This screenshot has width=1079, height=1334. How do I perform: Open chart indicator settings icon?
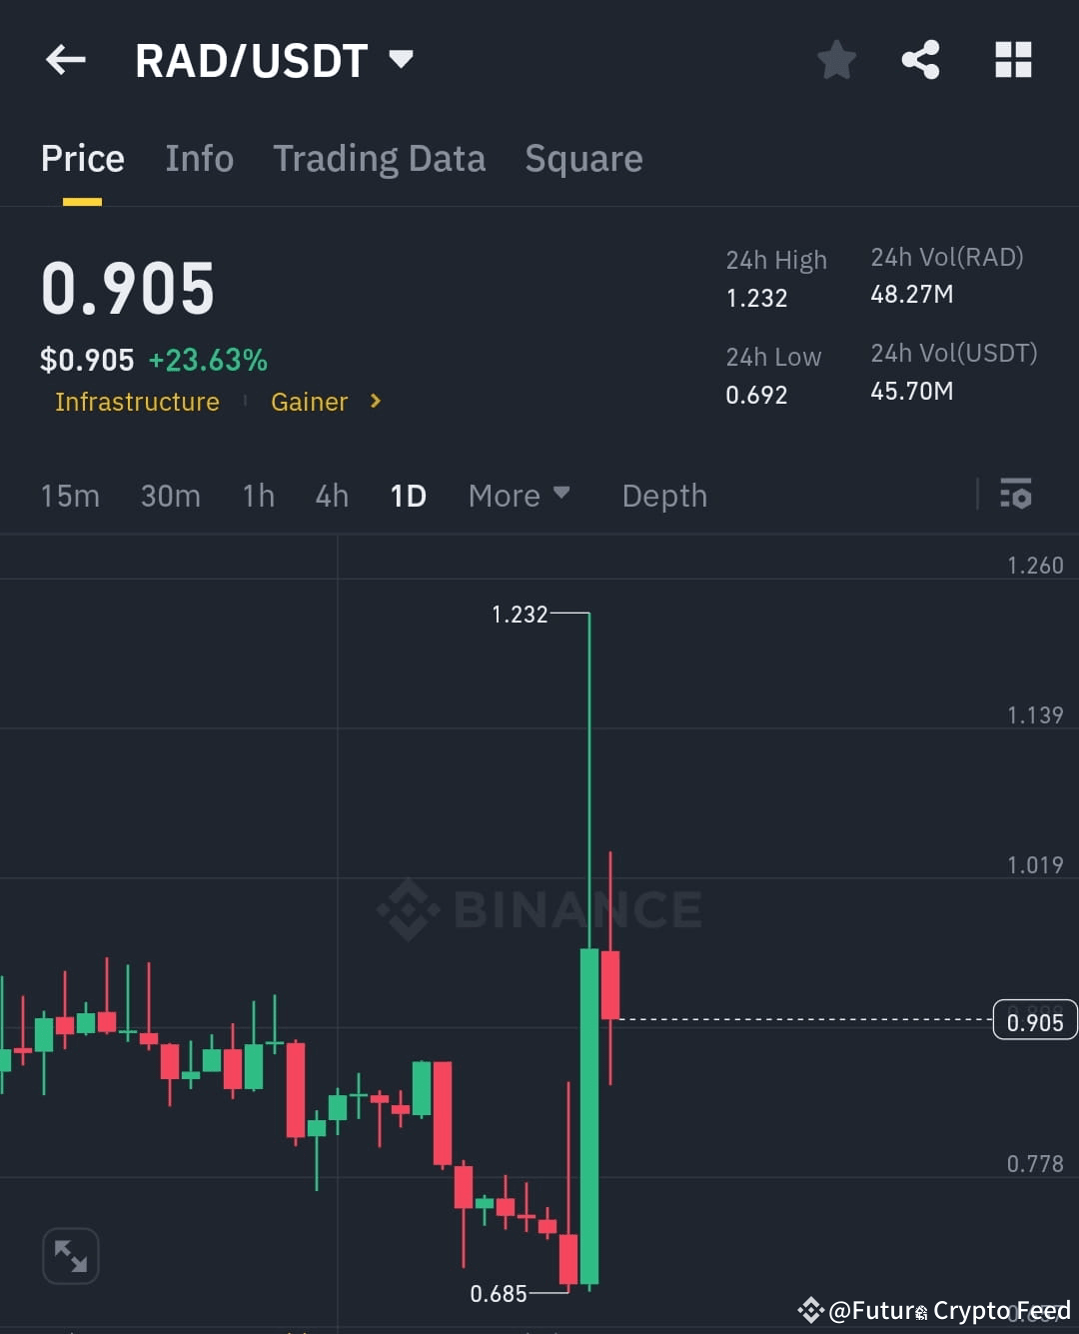click(x=1016, y=495)
